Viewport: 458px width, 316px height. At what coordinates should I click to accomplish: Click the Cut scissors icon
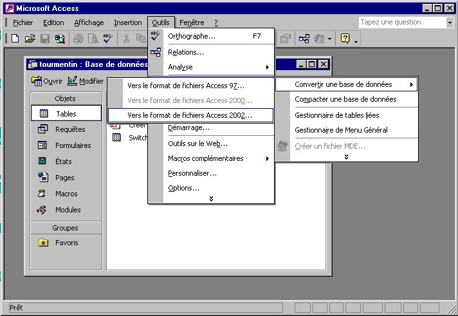coord(126,39)
